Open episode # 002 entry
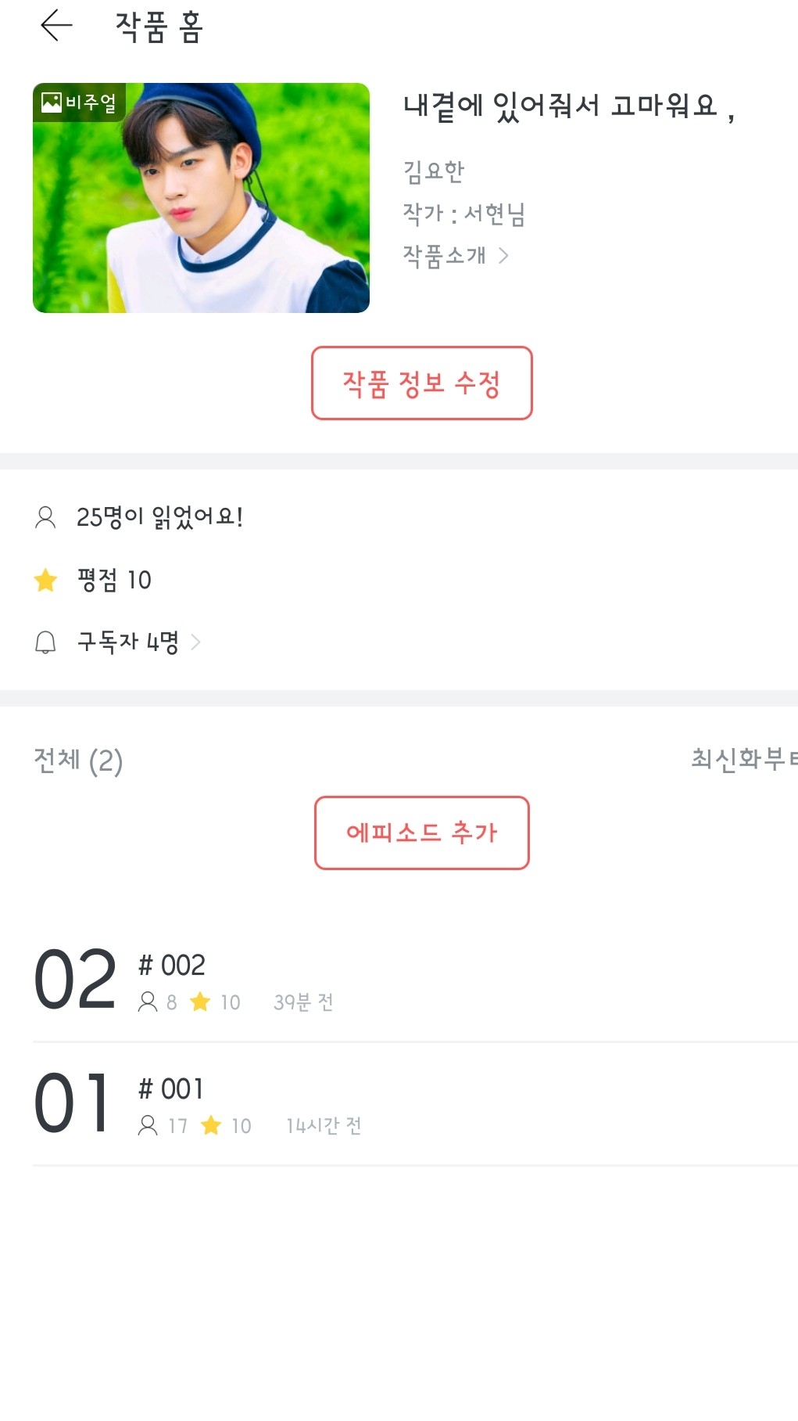798x1421 pixels. [x=172, y=966]
